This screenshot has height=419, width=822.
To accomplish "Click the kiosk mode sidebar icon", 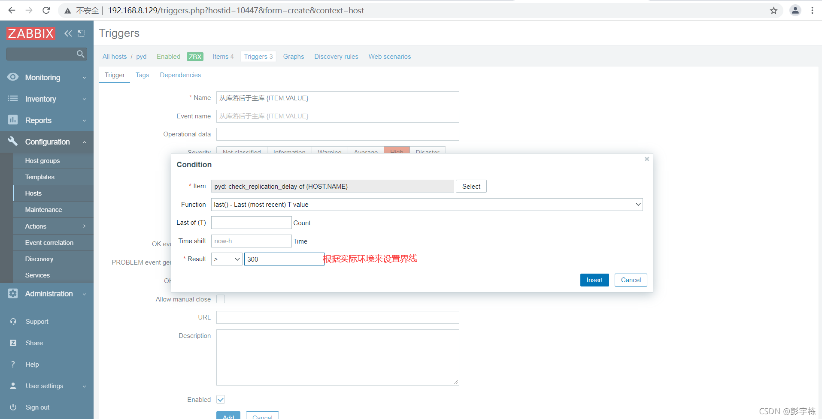I will (81, 33).
